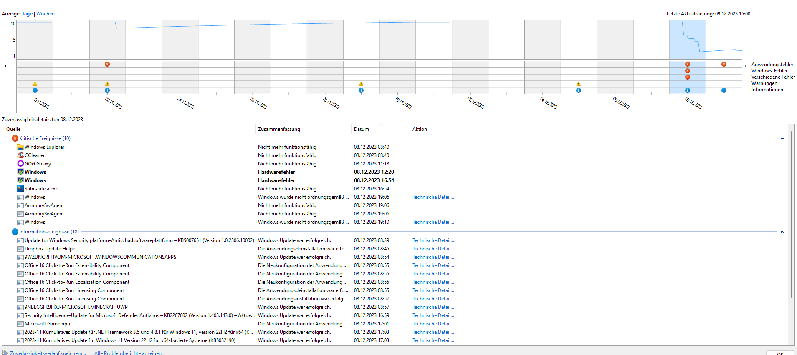Screen dimensions: 797x355
Task: Click the Microsoft GameInput row icon
Action: [x=20, y=324]
